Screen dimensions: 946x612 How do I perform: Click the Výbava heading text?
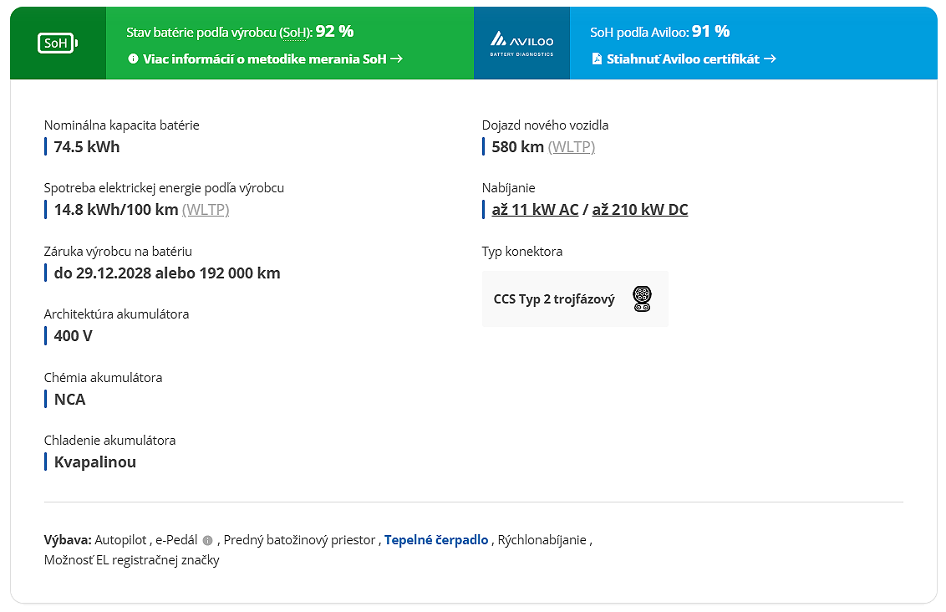(69, 539)
